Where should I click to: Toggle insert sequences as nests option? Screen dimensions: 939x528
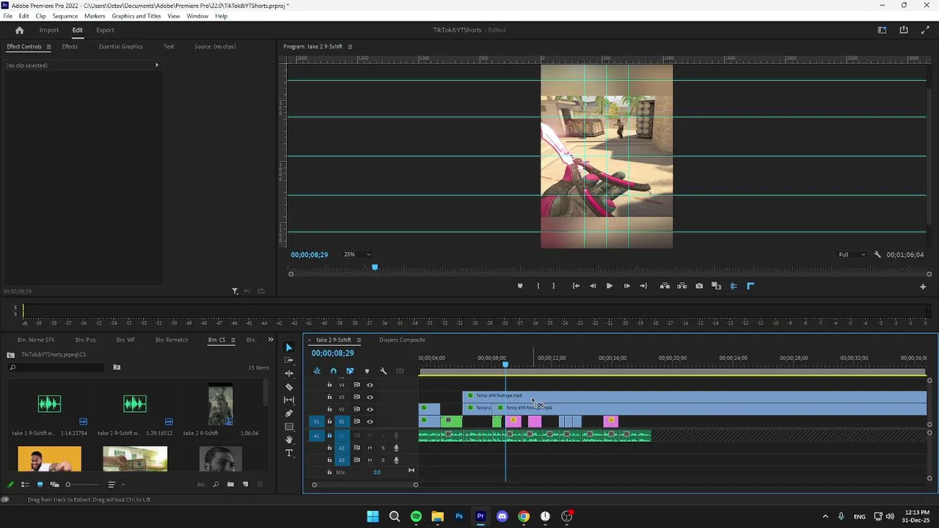click(317, 371)
